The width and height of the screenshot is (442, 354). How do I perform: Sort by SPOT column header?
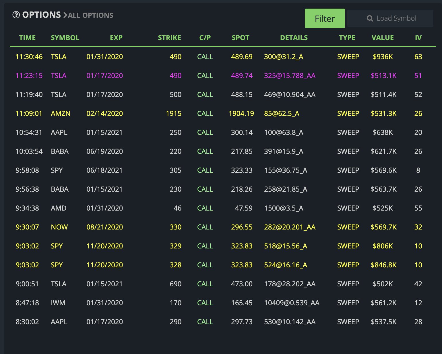point(241,38)
